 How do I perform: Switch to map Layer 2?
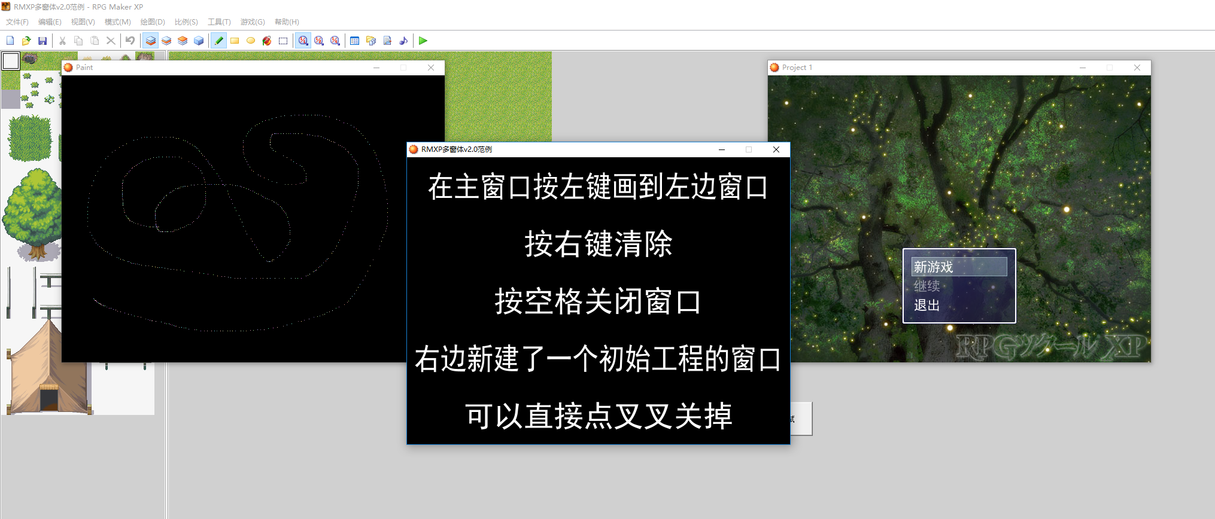[166, 41]
